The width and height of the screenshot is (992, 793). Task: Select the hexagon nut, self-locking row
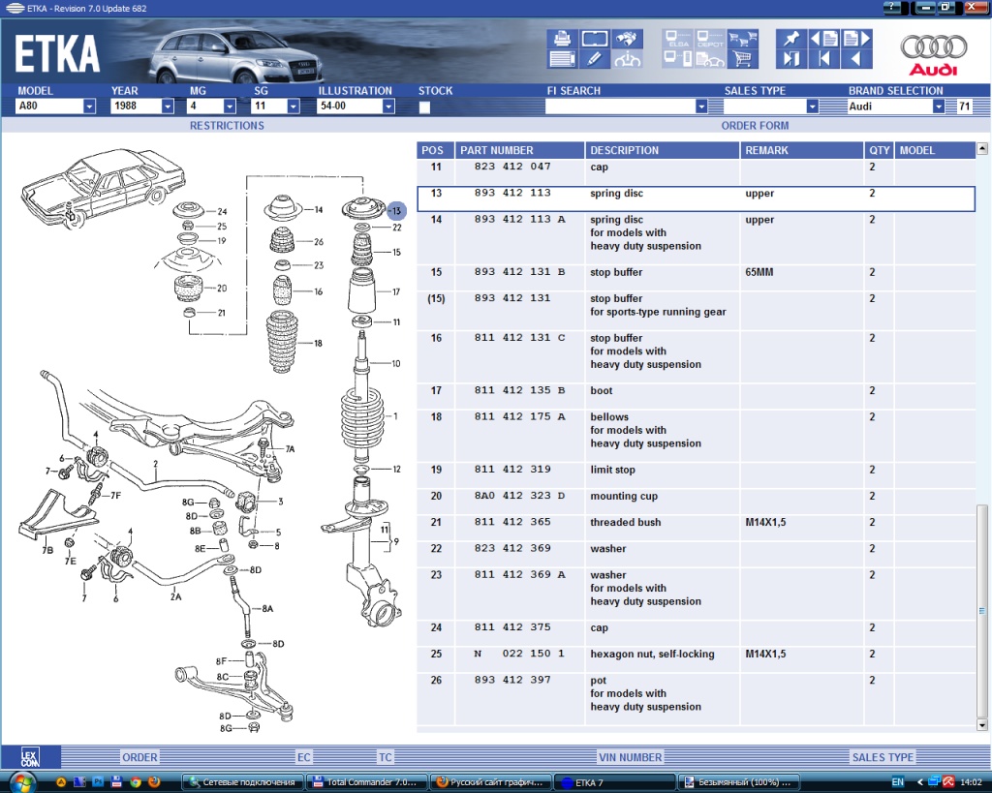696,659
